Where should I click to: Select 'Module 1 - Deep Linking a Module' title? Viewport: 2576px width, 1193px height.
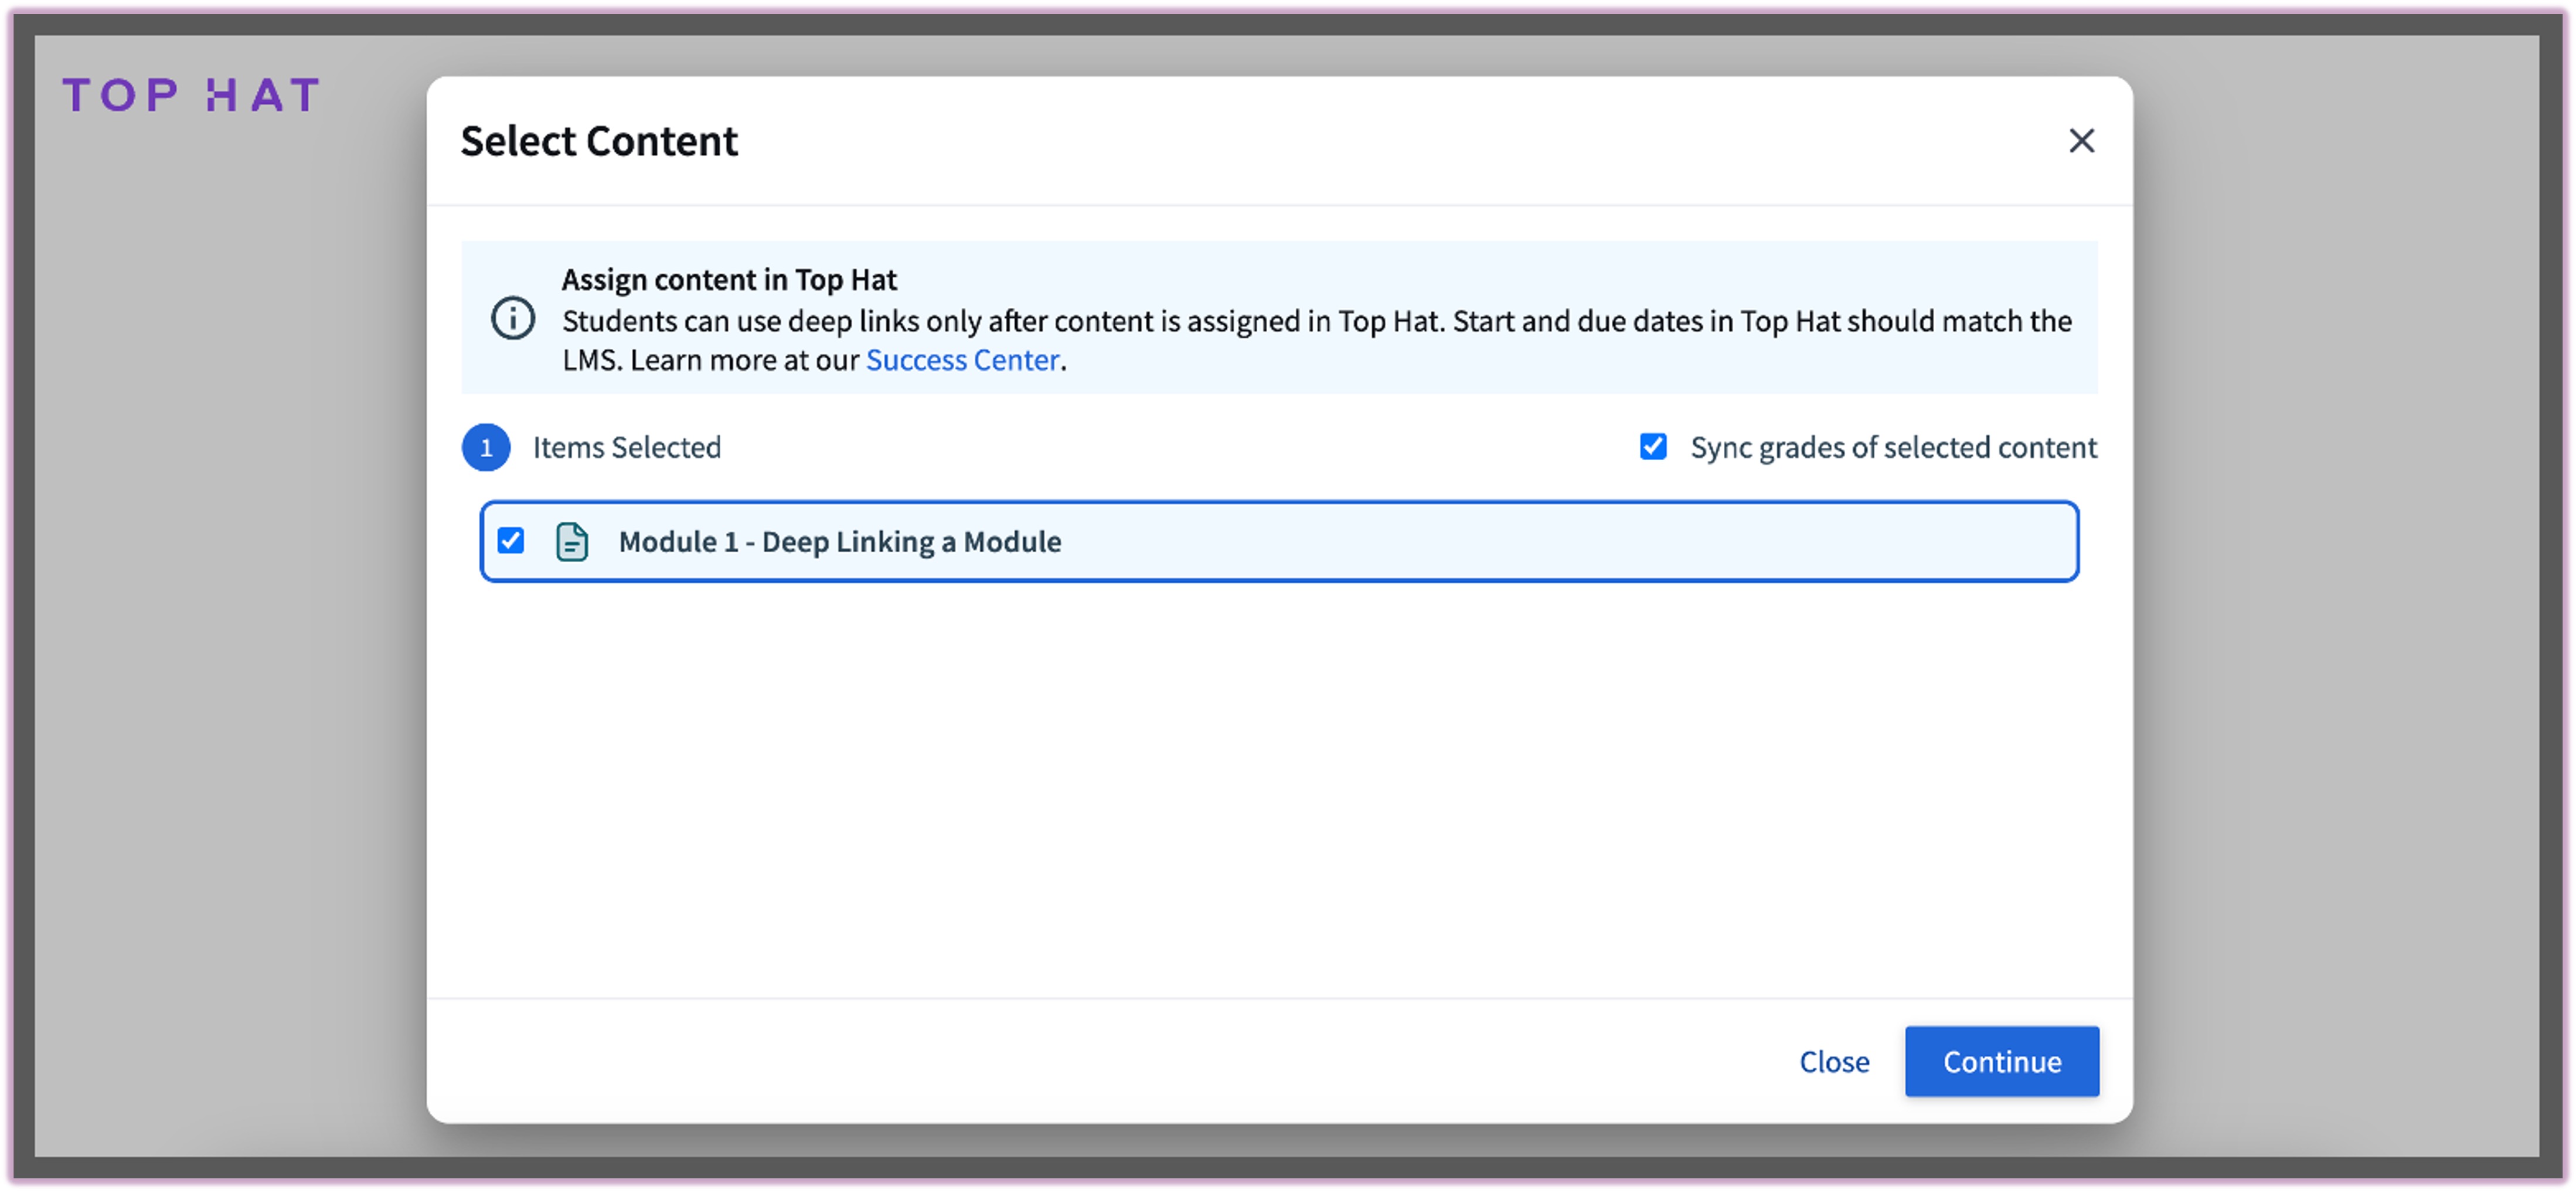(839, 542)
